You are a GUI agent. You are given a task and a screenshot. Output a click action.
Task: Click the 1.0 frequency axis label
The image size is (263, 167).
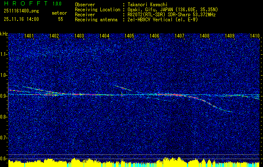pos(4,75)
